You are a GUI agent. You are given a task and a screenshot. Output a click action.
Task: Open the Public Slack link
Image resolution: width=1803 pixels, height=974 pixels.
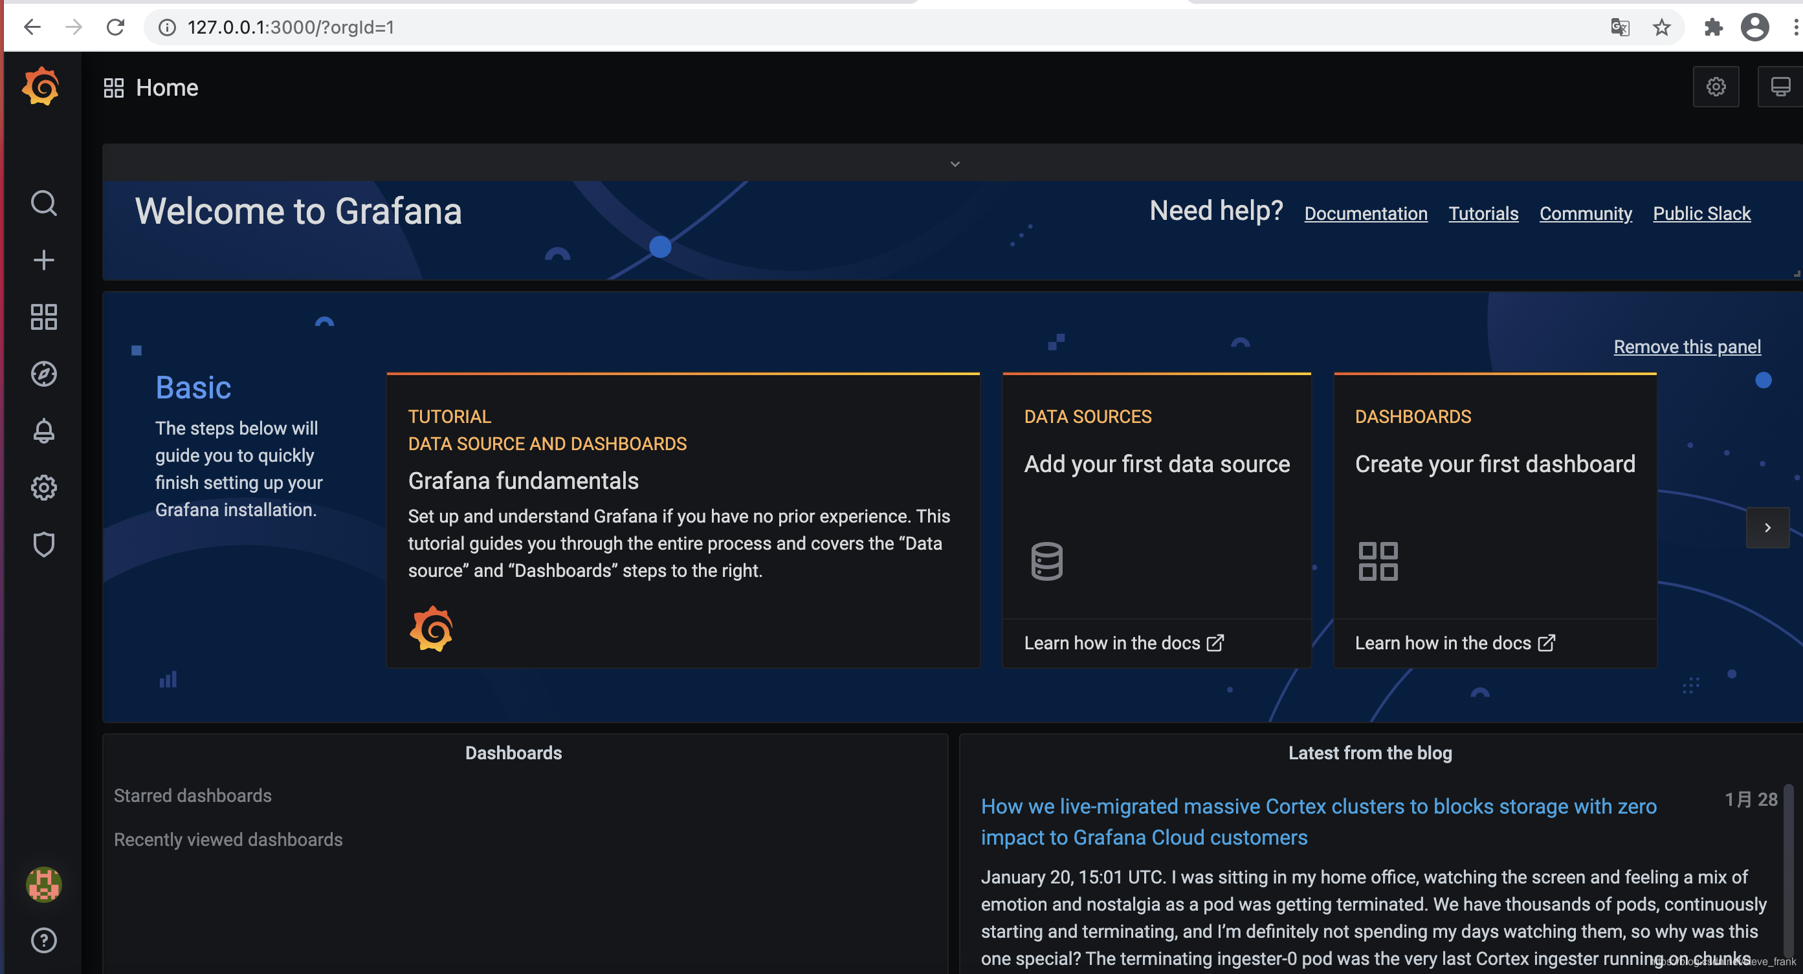click(x=1701, y=213)
